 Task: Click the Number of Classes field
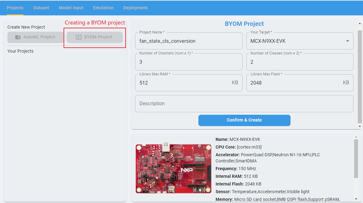point(299,62)
